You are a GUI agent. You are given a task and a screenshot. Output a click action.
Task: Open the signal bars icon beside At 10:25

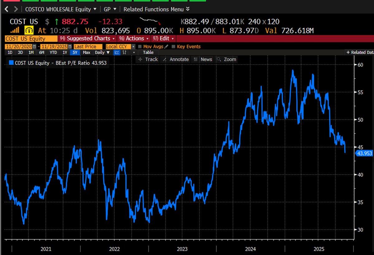pyautogui.click(x=15, y=30)
